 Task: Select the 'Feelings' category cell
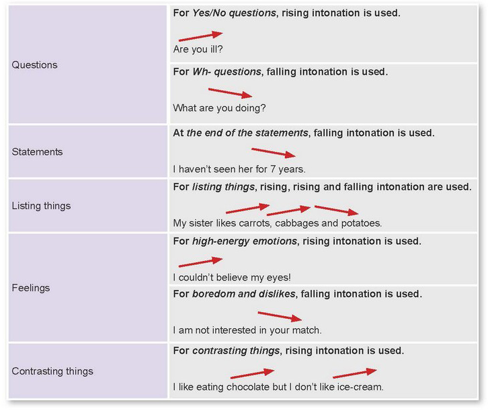[x=87, y=287]
